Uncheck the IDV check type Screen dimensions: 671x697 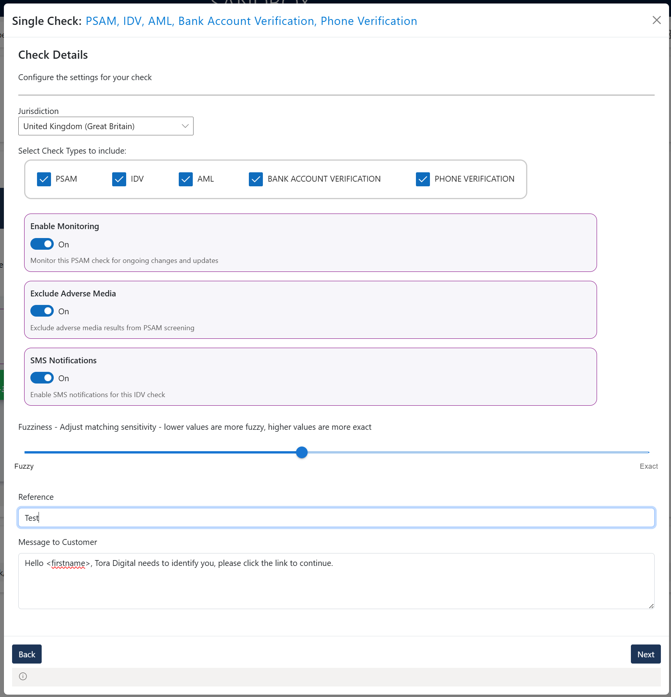click(119, 179)
